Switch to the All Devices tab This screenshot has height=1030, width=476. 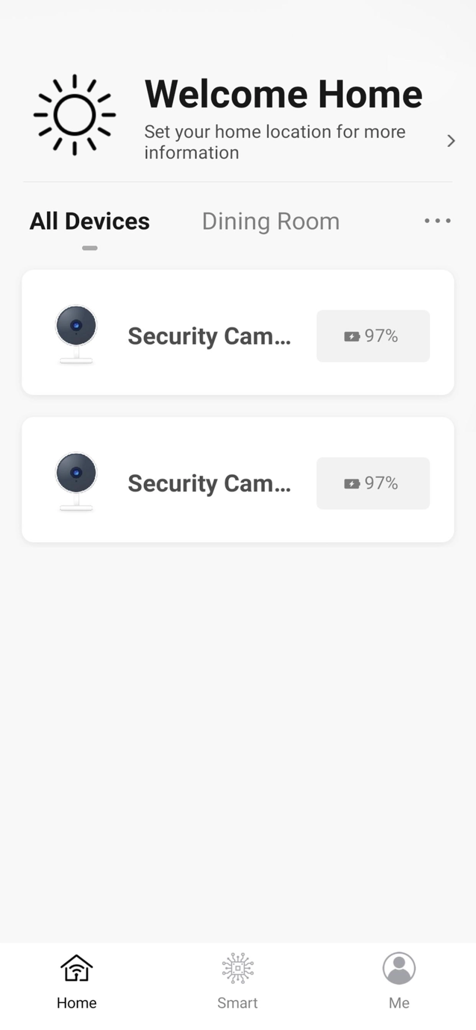point(89,221)
